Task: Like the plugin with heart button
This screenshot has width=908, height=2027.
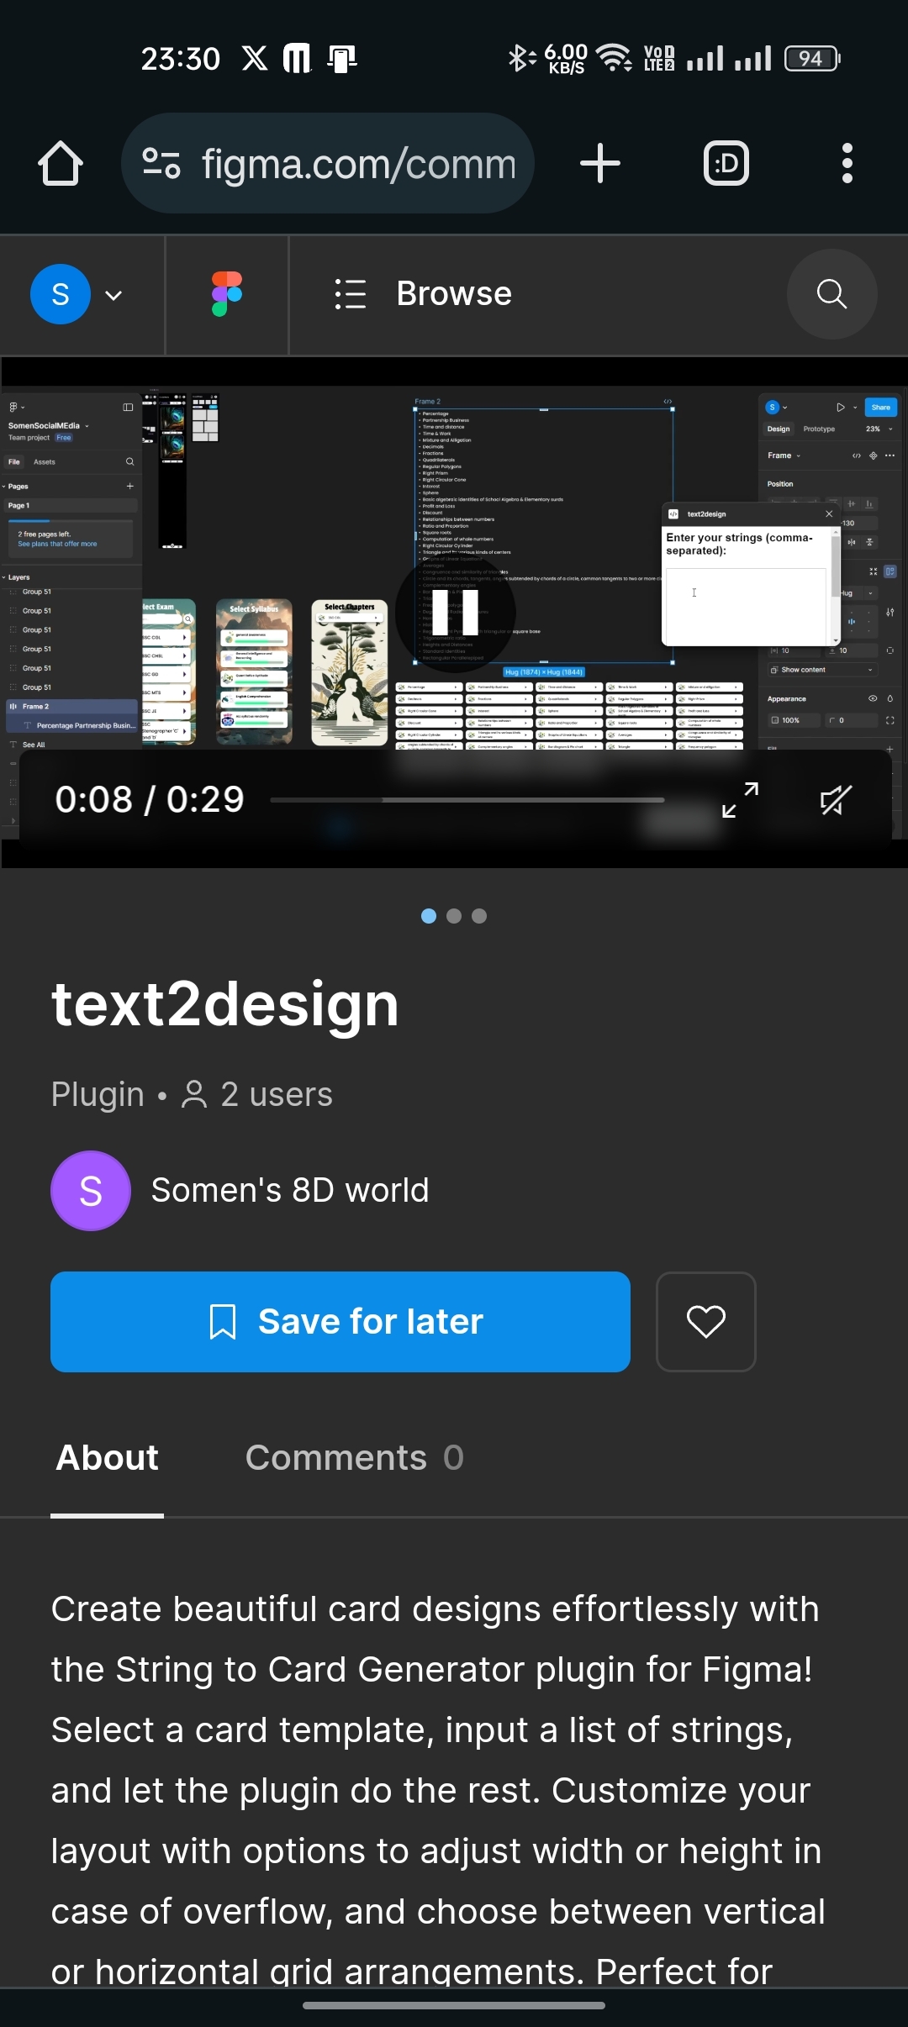Action: coord(705,1322)
